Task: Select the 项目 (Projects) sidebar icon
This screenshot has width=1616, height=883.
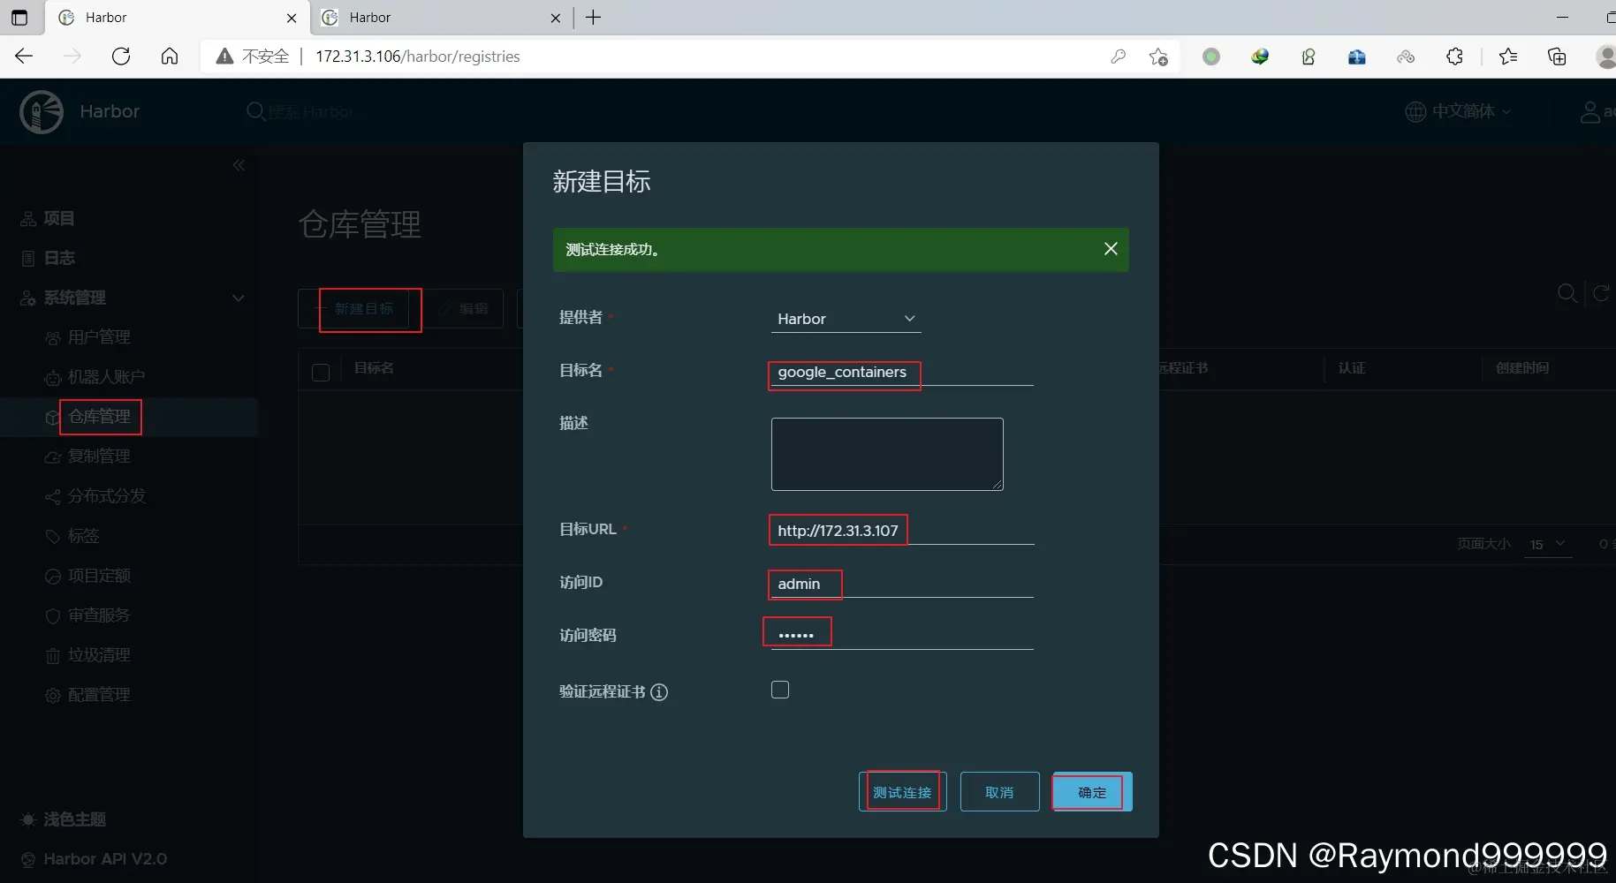Action: (x=27, y=218)
